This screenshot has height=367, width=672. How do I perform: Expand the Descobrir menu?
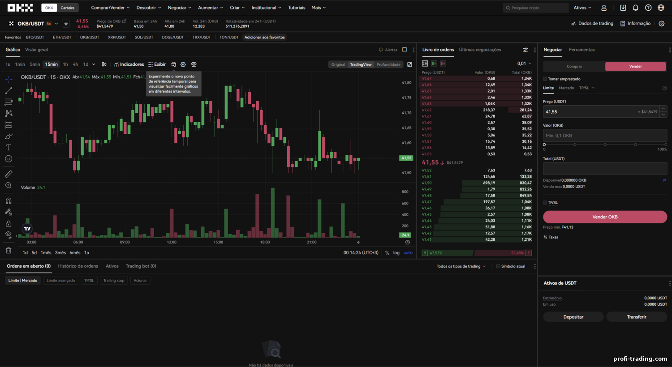click(x=149, y=8)
